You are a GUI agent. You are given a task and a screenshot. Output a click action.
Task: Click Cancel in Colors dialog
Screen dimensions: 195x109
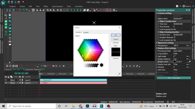point(116,39)
